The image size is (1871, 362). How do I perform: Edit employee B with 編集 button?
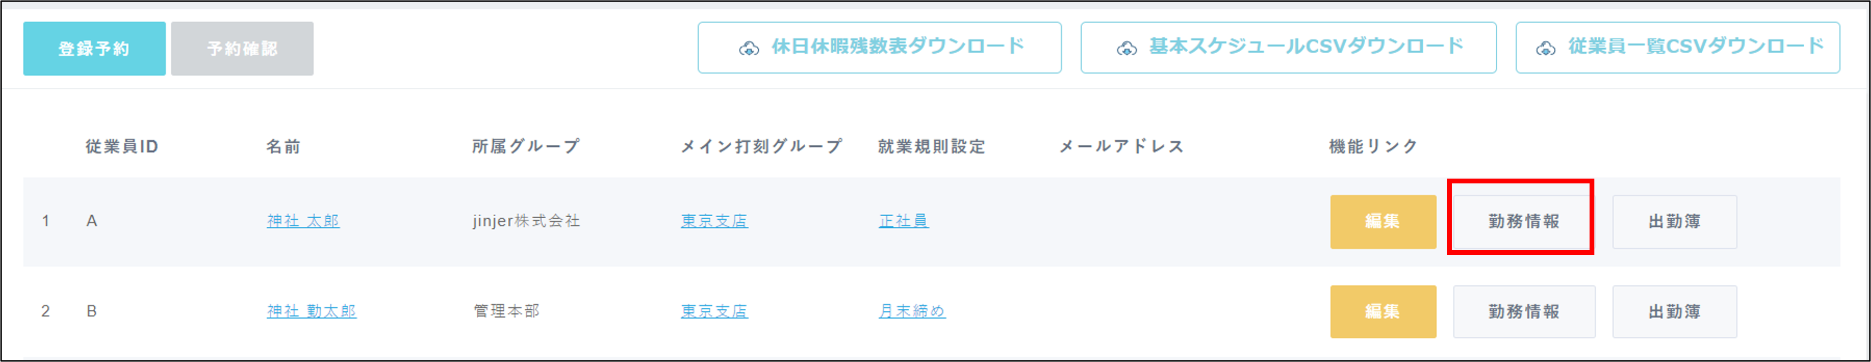point(1382,312)
